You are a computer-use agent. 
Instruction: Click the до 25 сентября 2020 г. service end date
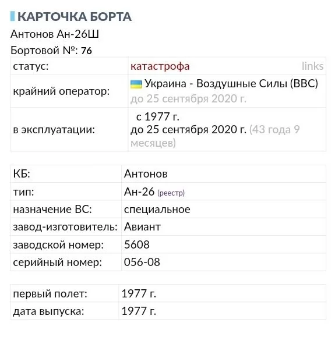point(189,130)
